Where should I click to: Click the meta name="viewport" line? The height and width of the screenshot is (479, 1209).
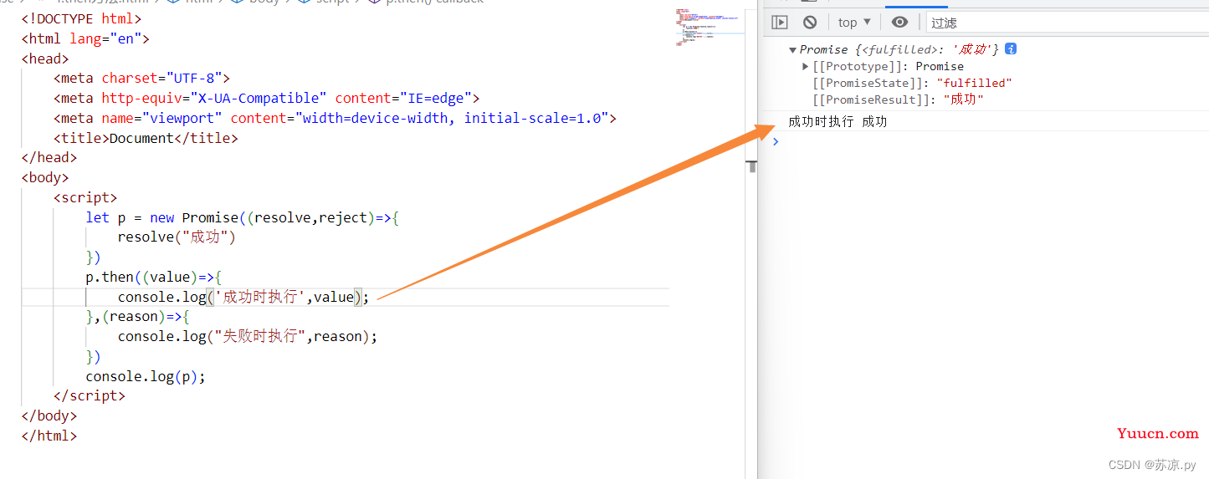pyautogui.click(x=335, y=118)
